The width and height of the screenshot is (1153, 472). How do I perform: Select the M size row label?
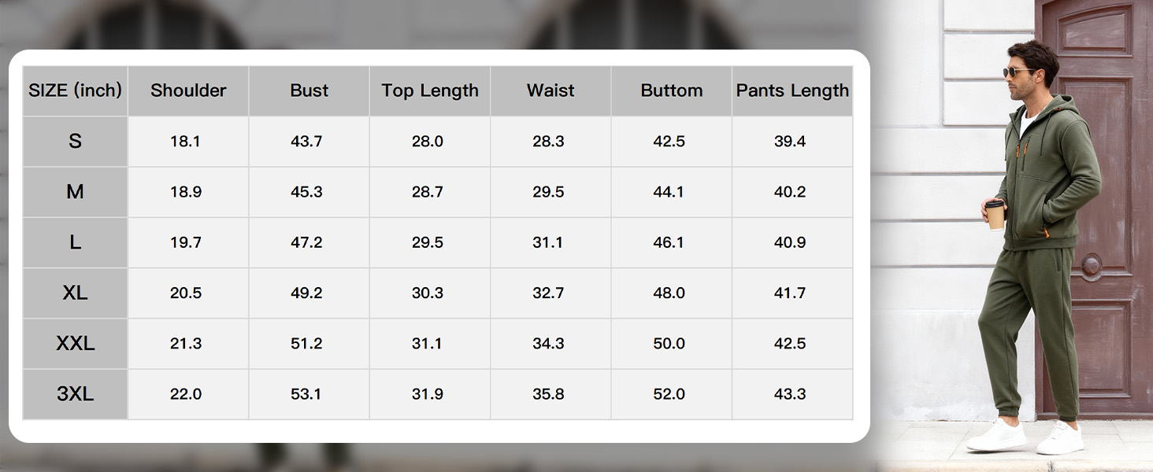point(75,192)
